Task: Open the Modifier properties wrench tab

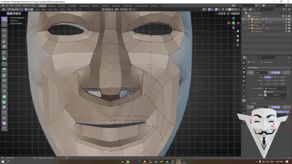Action: click(244, 100)
